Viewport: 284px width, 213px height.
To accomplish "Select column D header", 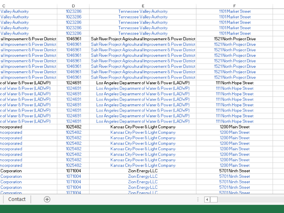I will click(73, 6).
